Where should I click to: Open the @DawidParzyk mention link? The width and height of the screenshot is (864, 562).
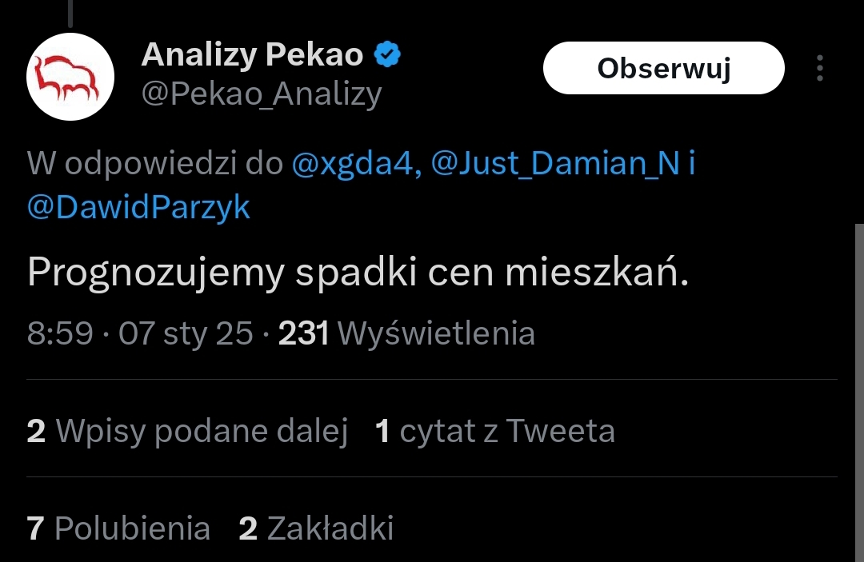pos(138,207)
